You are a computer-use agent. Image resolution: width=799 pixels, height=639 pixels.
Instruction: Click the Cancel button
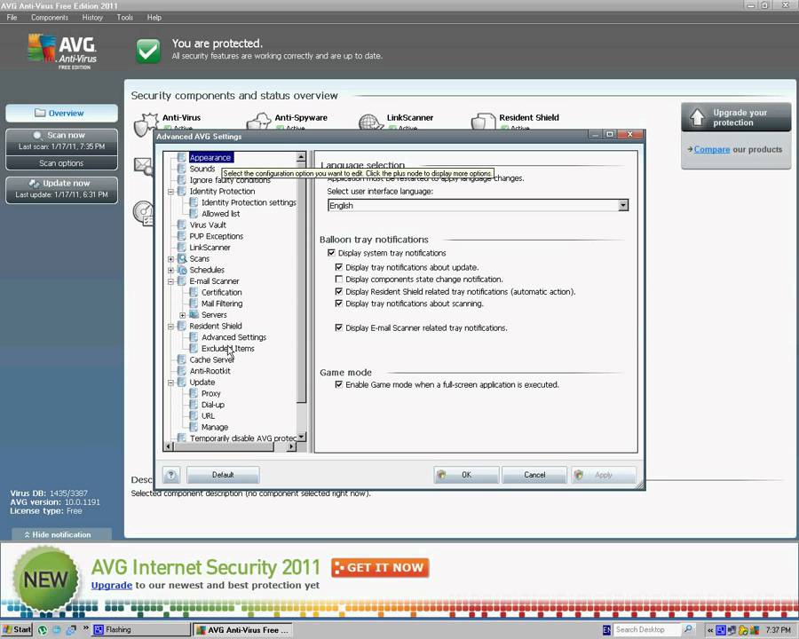534,475
